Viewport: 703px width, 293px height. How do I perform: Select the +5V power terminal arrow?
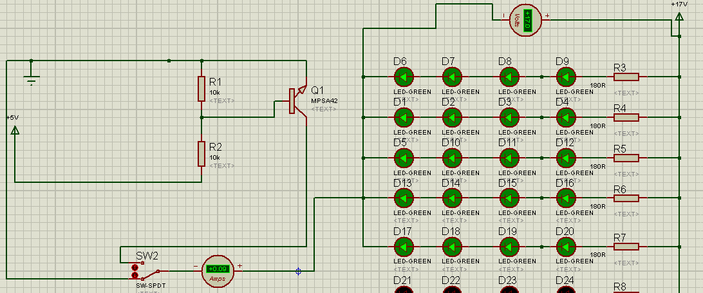(15, 130)
